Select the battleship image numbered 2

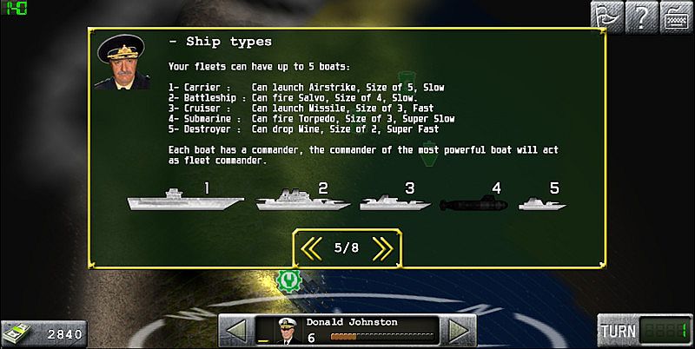tap(303, 200)
